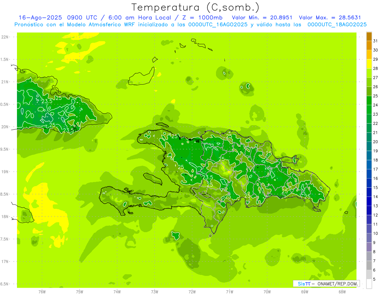Click the 'Temperatura (C,somb.)' chart title
384x296 pixels.
point(196,7)
